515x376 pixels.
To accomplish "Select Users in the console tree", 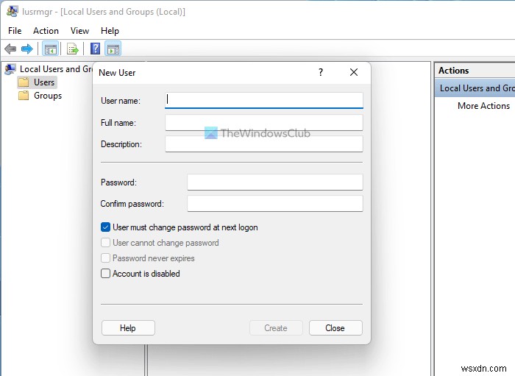I will [44, 82].
